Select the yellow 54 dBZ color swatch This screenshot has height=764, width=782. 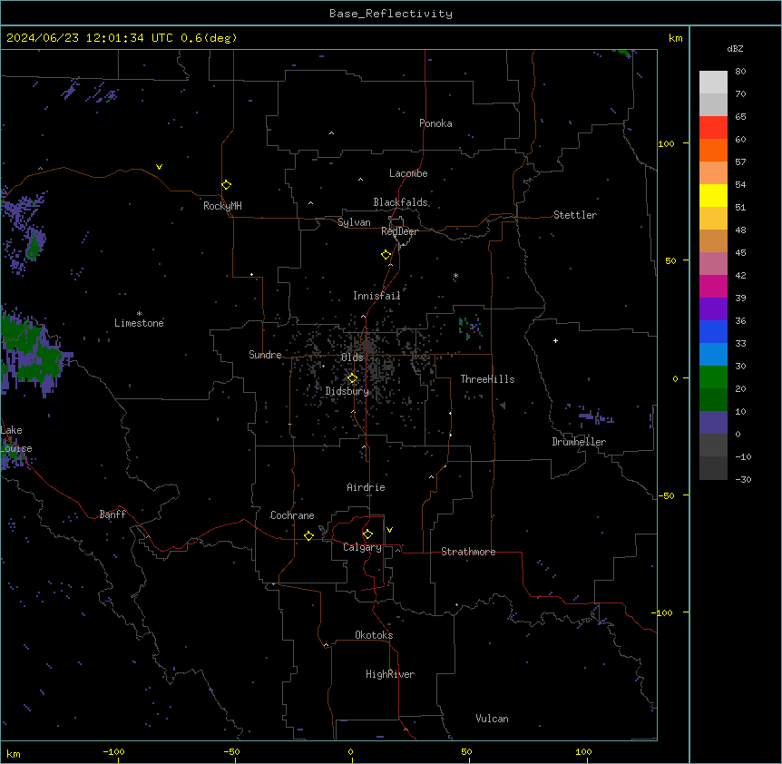pos(713,195)
